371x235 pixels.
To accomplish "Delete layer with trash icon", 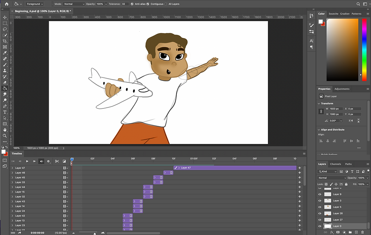I will (363, 232).
